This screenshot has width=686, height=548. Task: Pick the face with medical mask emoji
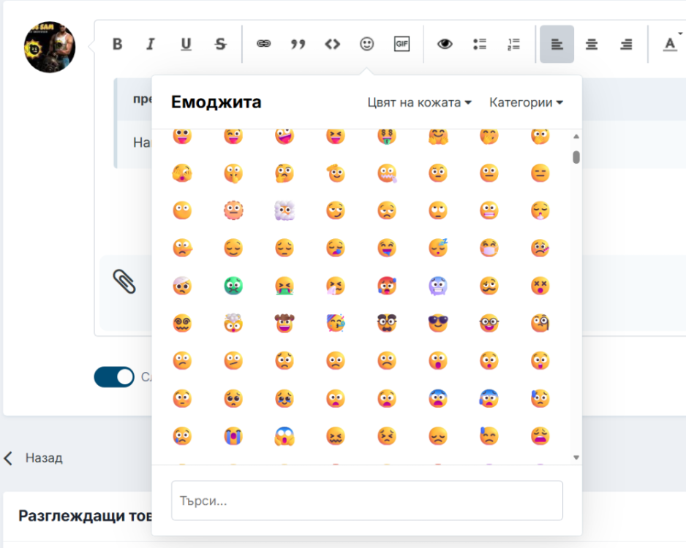click(489, 248)
